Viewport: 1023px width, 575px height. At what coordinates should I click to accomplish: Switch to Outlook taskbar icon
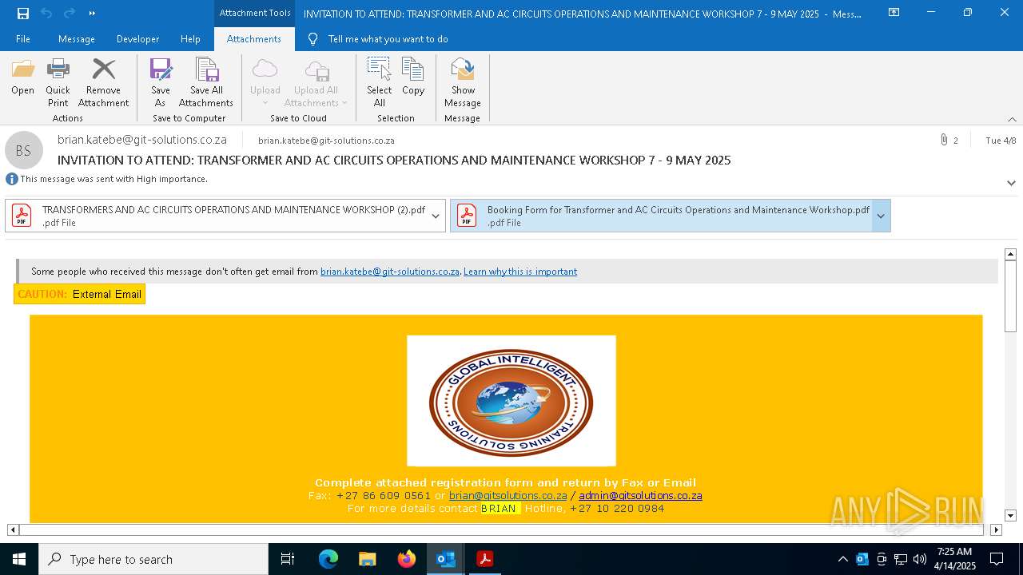[445, 559]
